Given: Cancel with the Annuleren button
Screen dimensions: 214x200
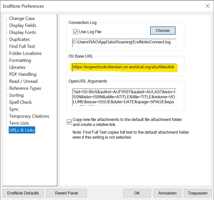Looking at the screenshot, I should tap(167, 193).
